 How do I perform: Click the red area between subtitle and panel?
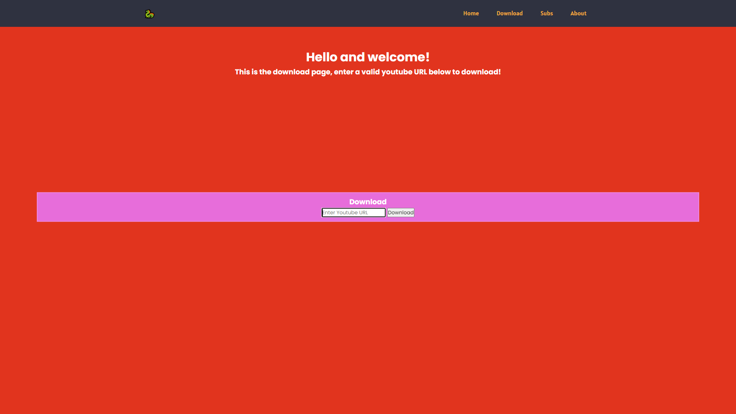point(368,134)
